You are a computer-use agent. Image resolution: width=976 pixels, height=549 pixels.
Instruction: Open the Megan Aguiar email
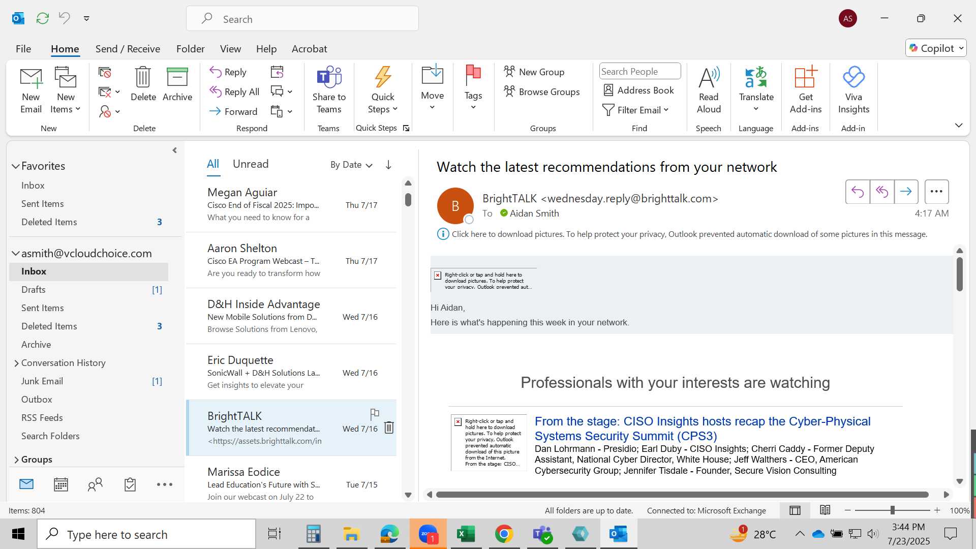tap(291, 204)
